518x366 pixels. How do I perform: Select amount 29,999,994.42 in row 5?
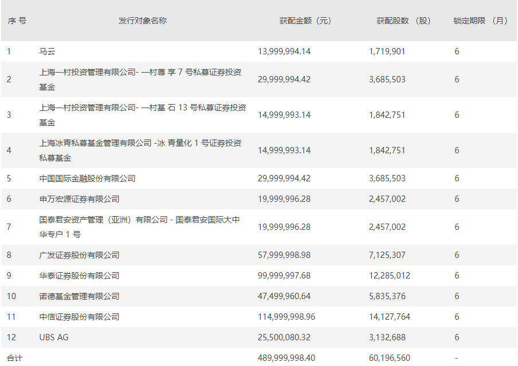point(284,178)
